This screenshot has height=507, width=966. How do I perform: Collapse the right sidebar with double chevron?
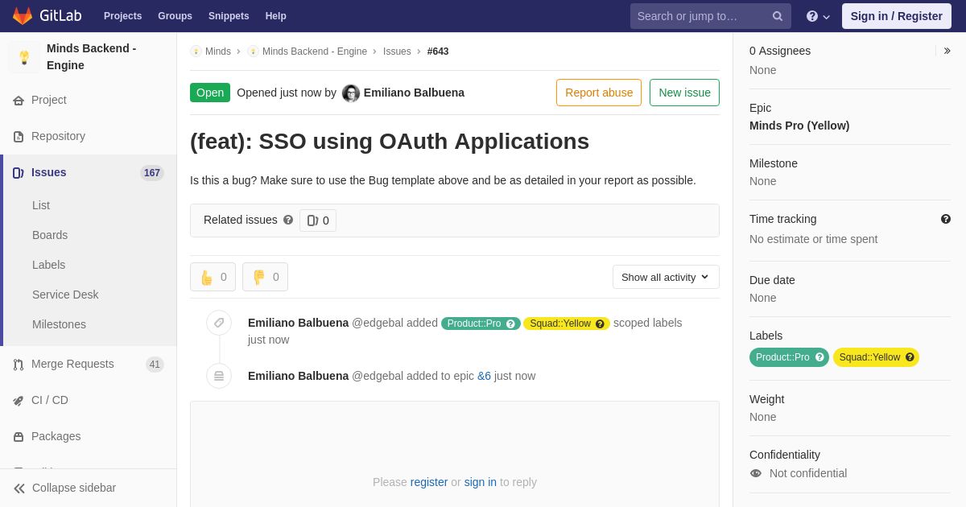point(947,51)
